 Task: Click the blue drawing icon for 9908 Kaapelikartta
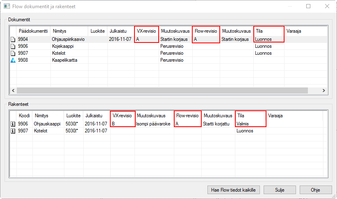click(13, 60)
